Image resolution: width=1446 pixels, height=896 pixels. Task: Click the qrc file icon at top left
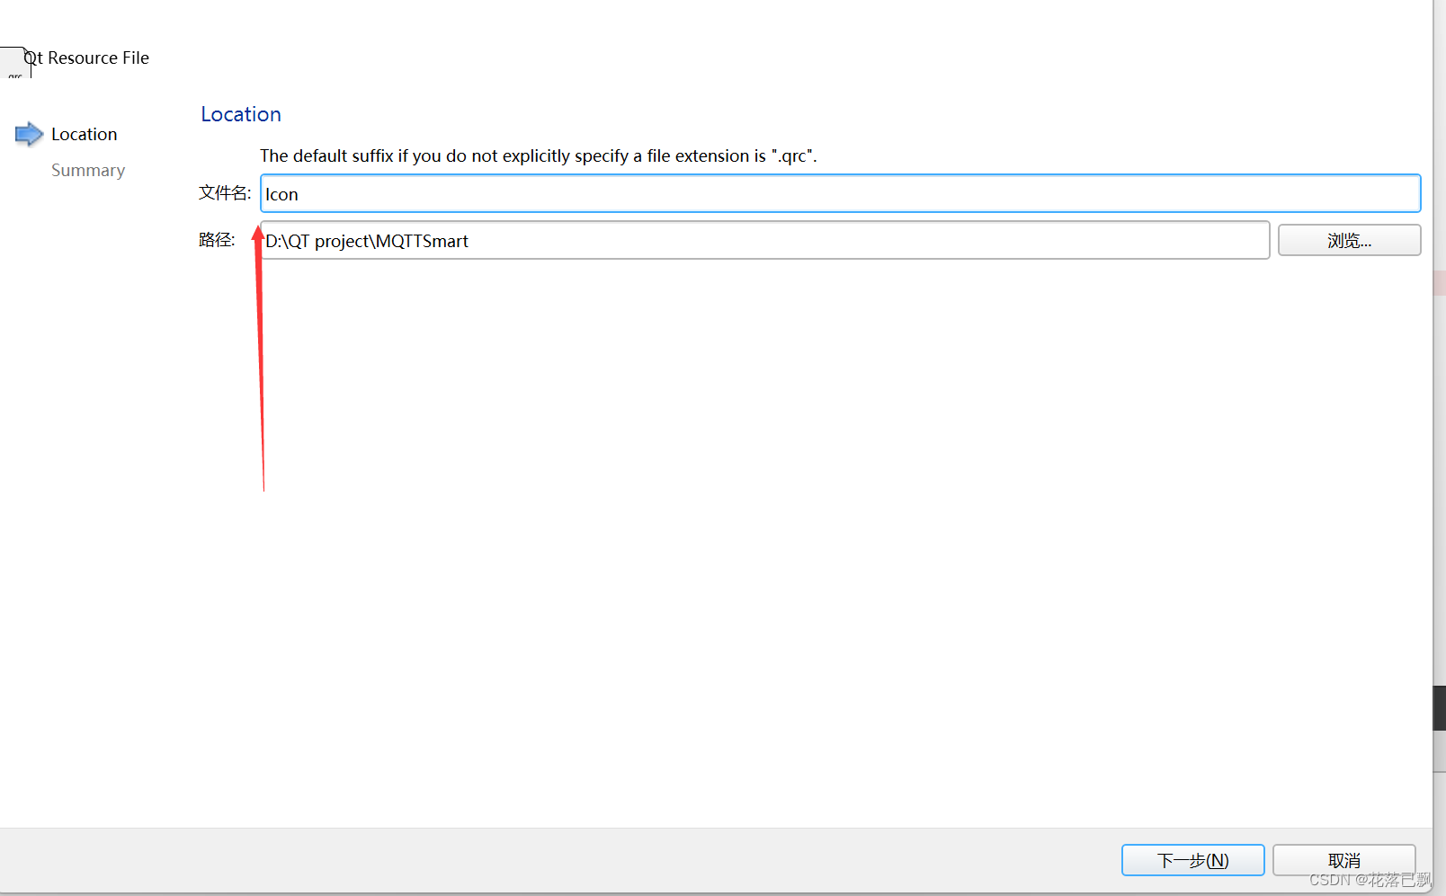(x=15, y=62)
